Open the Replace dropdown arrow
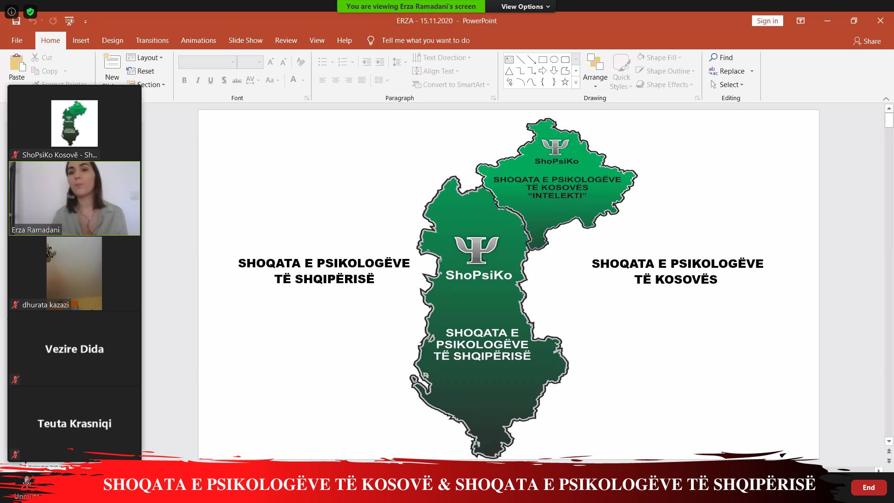The width and height of the screenshot is (894, 503). click(752, 71)
